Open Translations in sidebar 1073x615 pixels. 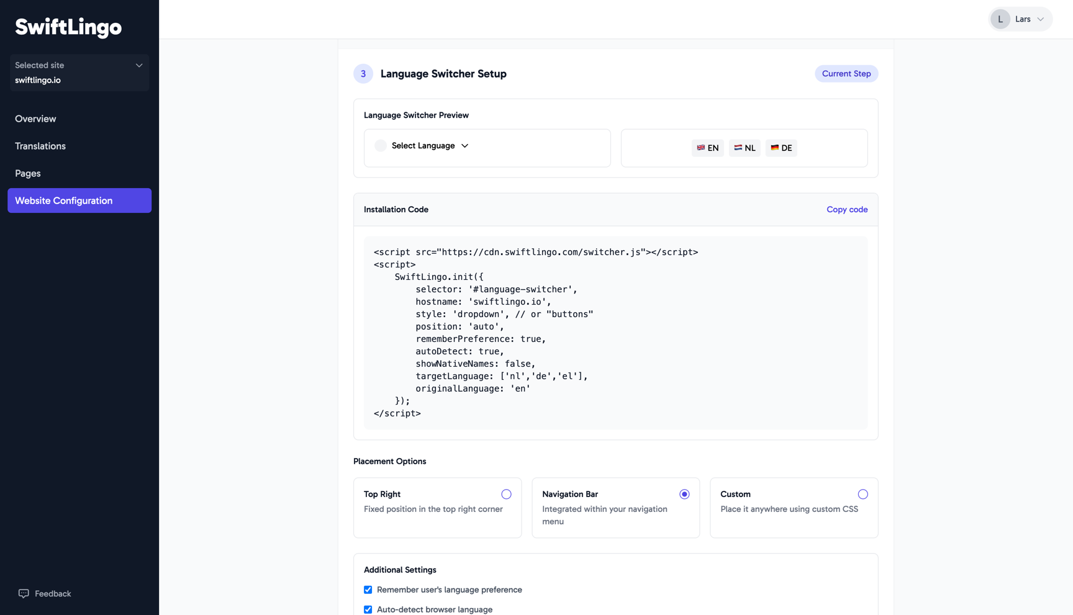tap(40, 146)
